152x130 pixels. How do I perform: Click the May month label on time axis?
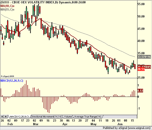[x=94, y=124]
